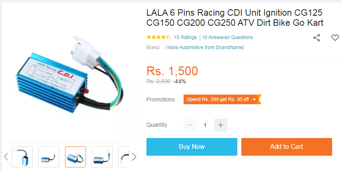Open the 10 Ratings link
This screenshot has height=171, width=341.
[x=185, y=37]
